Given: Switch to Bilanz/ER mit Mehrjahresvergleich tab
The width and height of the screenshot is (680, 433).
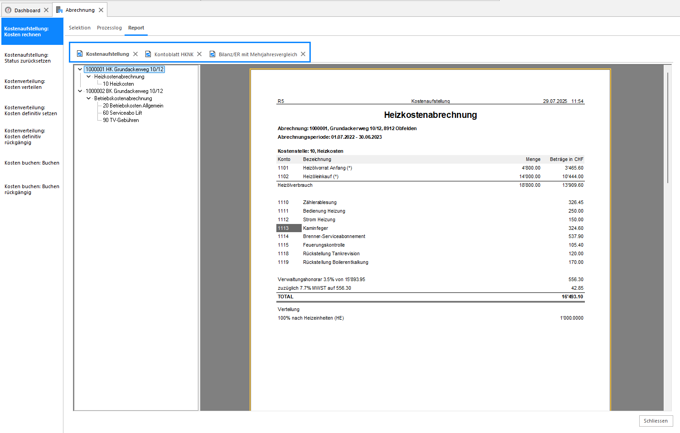Looking at the screenshot, I should [x=258, y=54].
